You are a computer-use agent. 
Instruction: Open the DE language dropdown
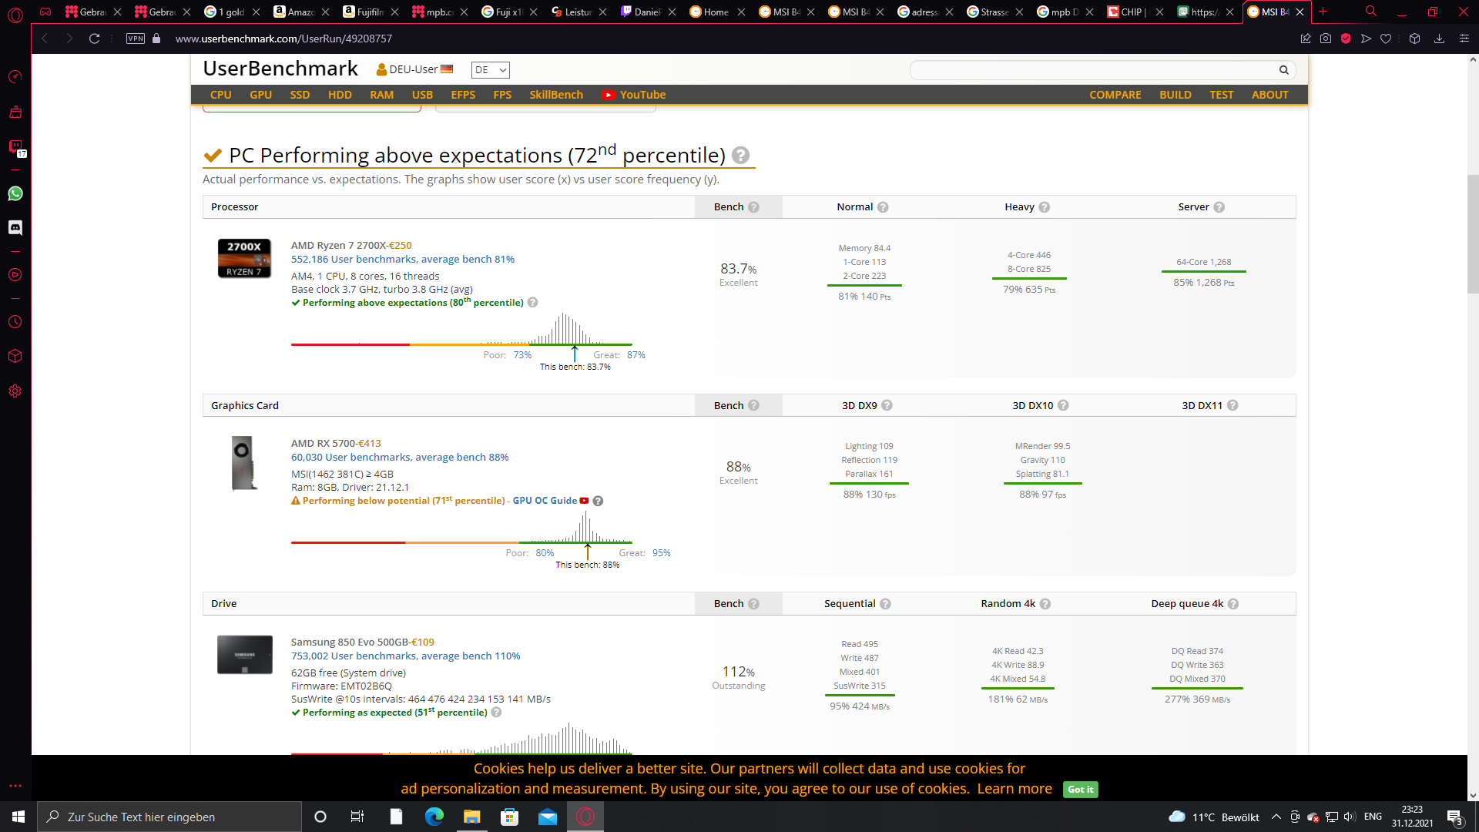click(x=490, y=70)
